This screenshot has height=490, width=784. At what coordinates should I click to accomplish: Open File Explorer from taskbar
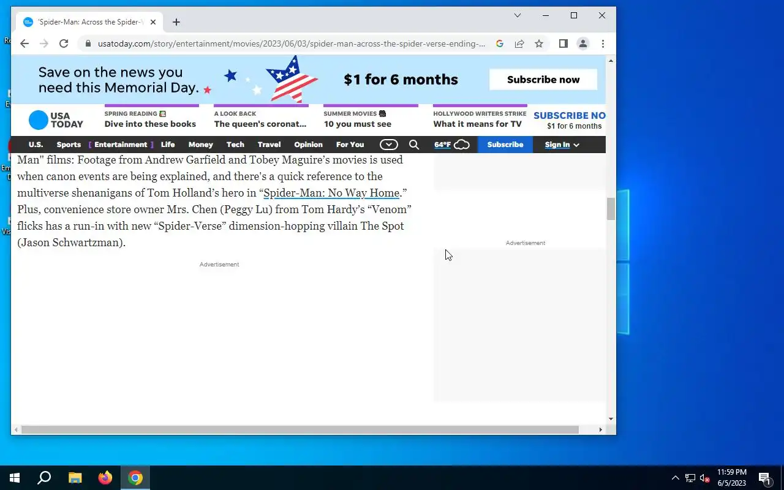tap(75, 478)
